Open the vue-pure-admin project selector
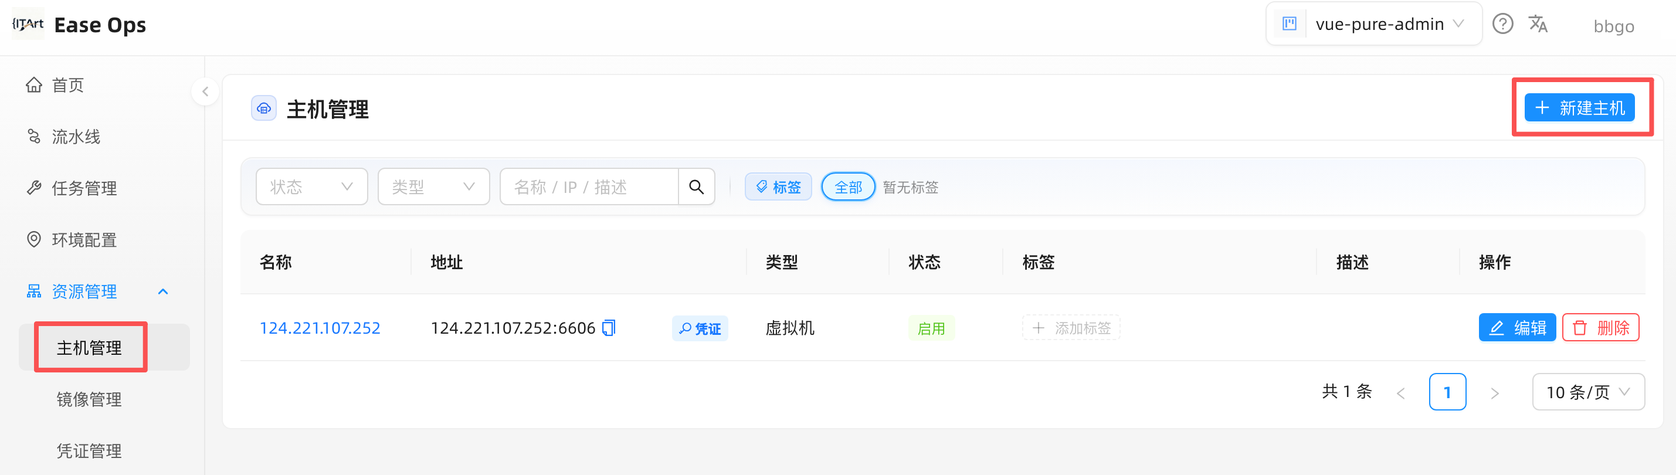 click(1373, 24)
